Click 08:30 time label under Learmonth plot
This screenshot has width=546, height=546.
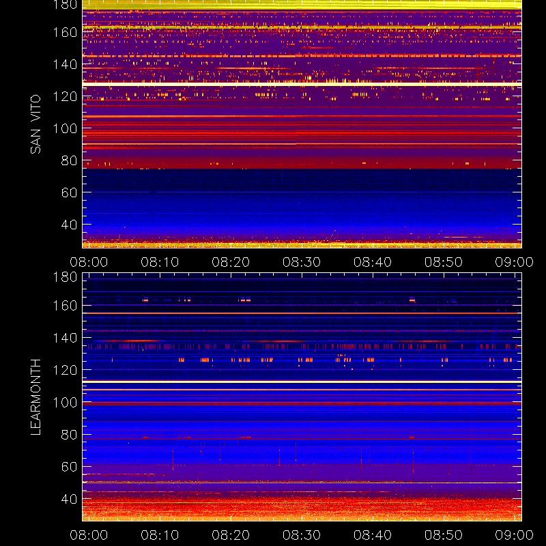click(302, 535)
